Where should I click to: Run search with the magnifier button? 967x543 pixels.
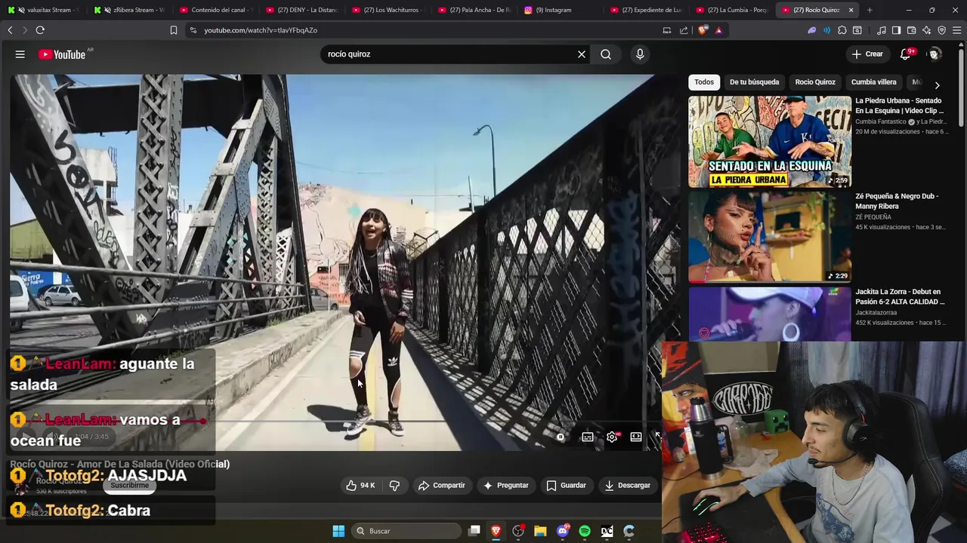coord(606,54)
